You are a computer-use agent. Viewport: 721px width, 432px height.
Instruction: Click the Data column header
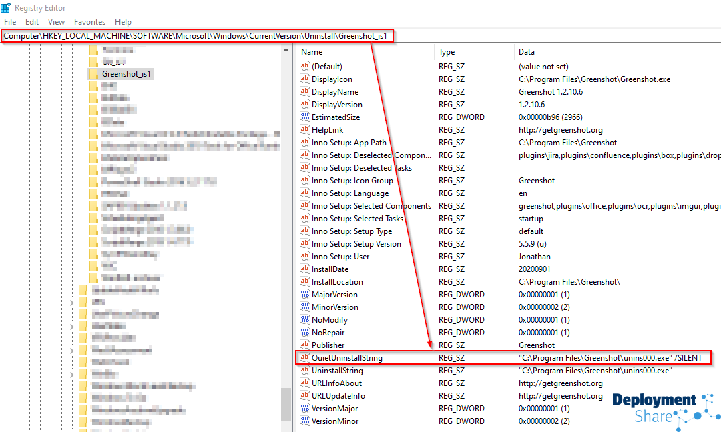(527, 52)
